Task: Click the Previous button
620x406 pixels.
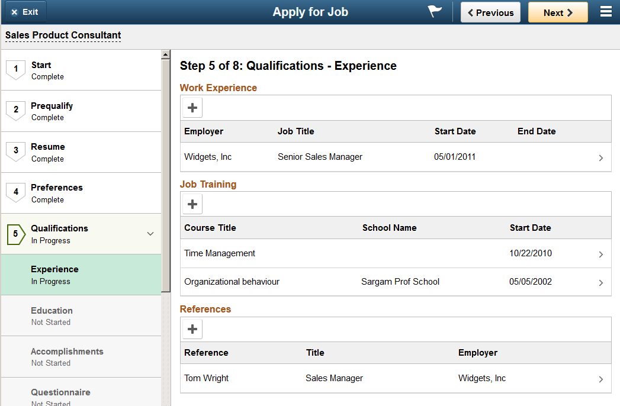Action: pos(490,12)
